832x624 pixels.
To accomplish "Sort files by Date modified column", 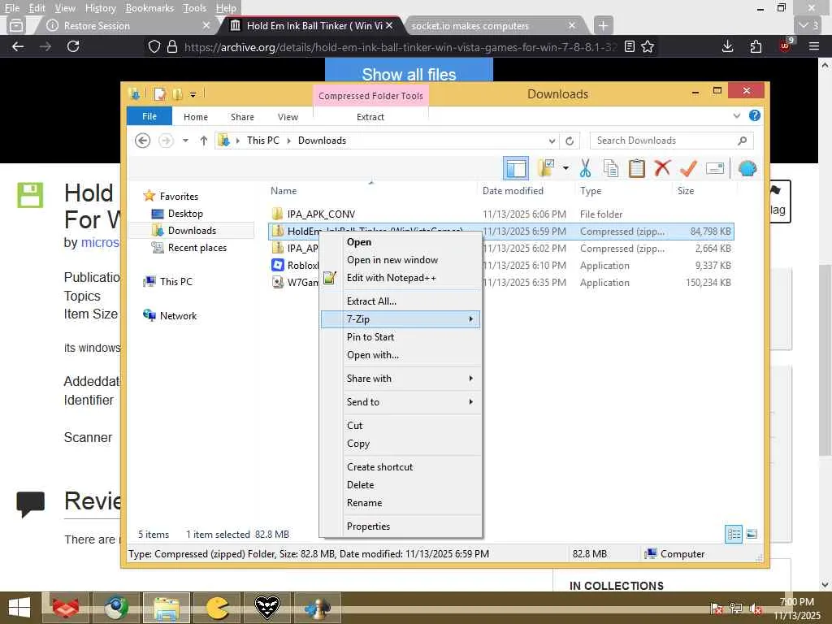I will [513, 190].
